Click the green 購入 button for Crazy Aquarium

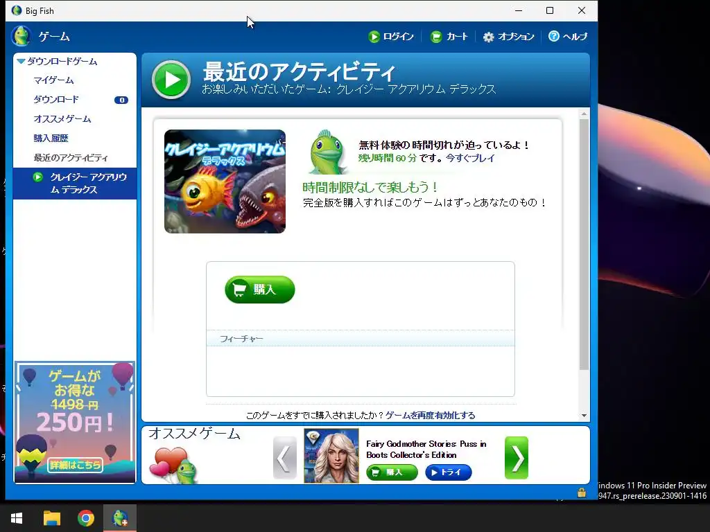pyautogui.click(x=259, y=290)
